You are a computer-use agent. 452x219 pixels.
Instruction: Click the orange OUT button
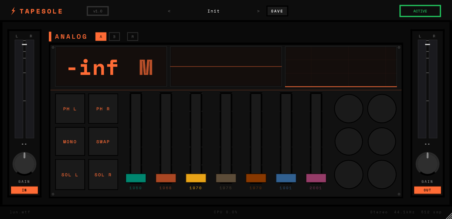pos(428,190)
